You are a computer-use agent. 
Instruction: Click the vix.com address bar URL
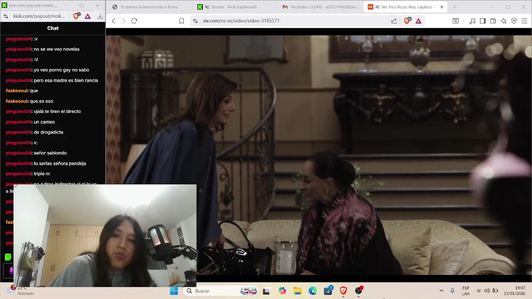241,21
